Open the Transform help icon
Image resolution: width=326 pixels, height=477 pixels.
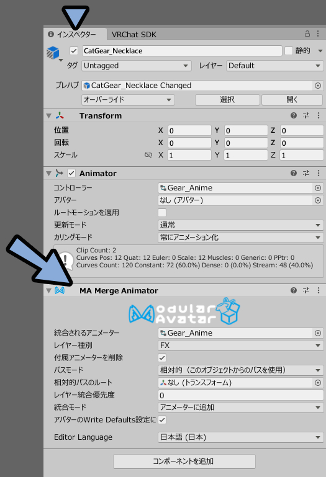coord(293,115)
